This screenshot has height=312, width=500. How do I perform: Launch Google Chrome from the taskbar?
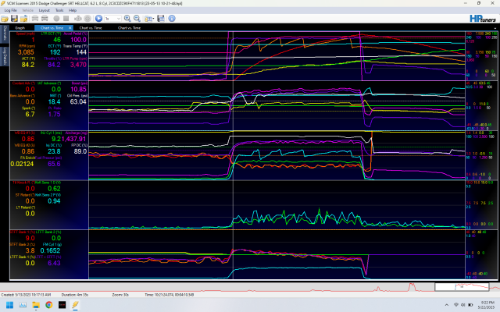click(x=51, y=306)
